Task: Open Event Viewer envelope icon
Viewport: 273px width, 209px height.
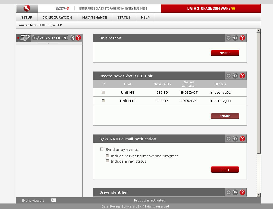Action: 54,200
